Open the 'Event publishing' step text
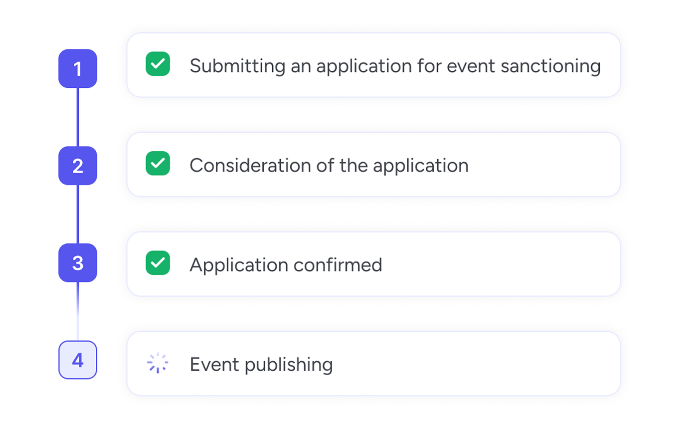 click(x=261, y=365)
